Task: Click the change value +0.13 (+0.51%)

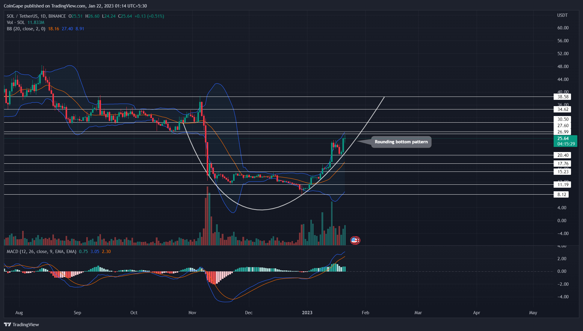Action: [149, 16]
